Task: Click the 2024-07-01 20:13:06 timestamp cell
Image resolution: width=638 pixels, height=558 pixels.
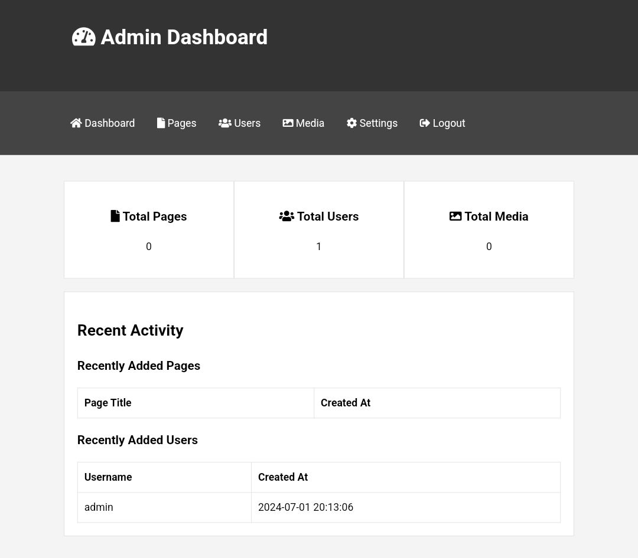Action: [x=305, y=507]
